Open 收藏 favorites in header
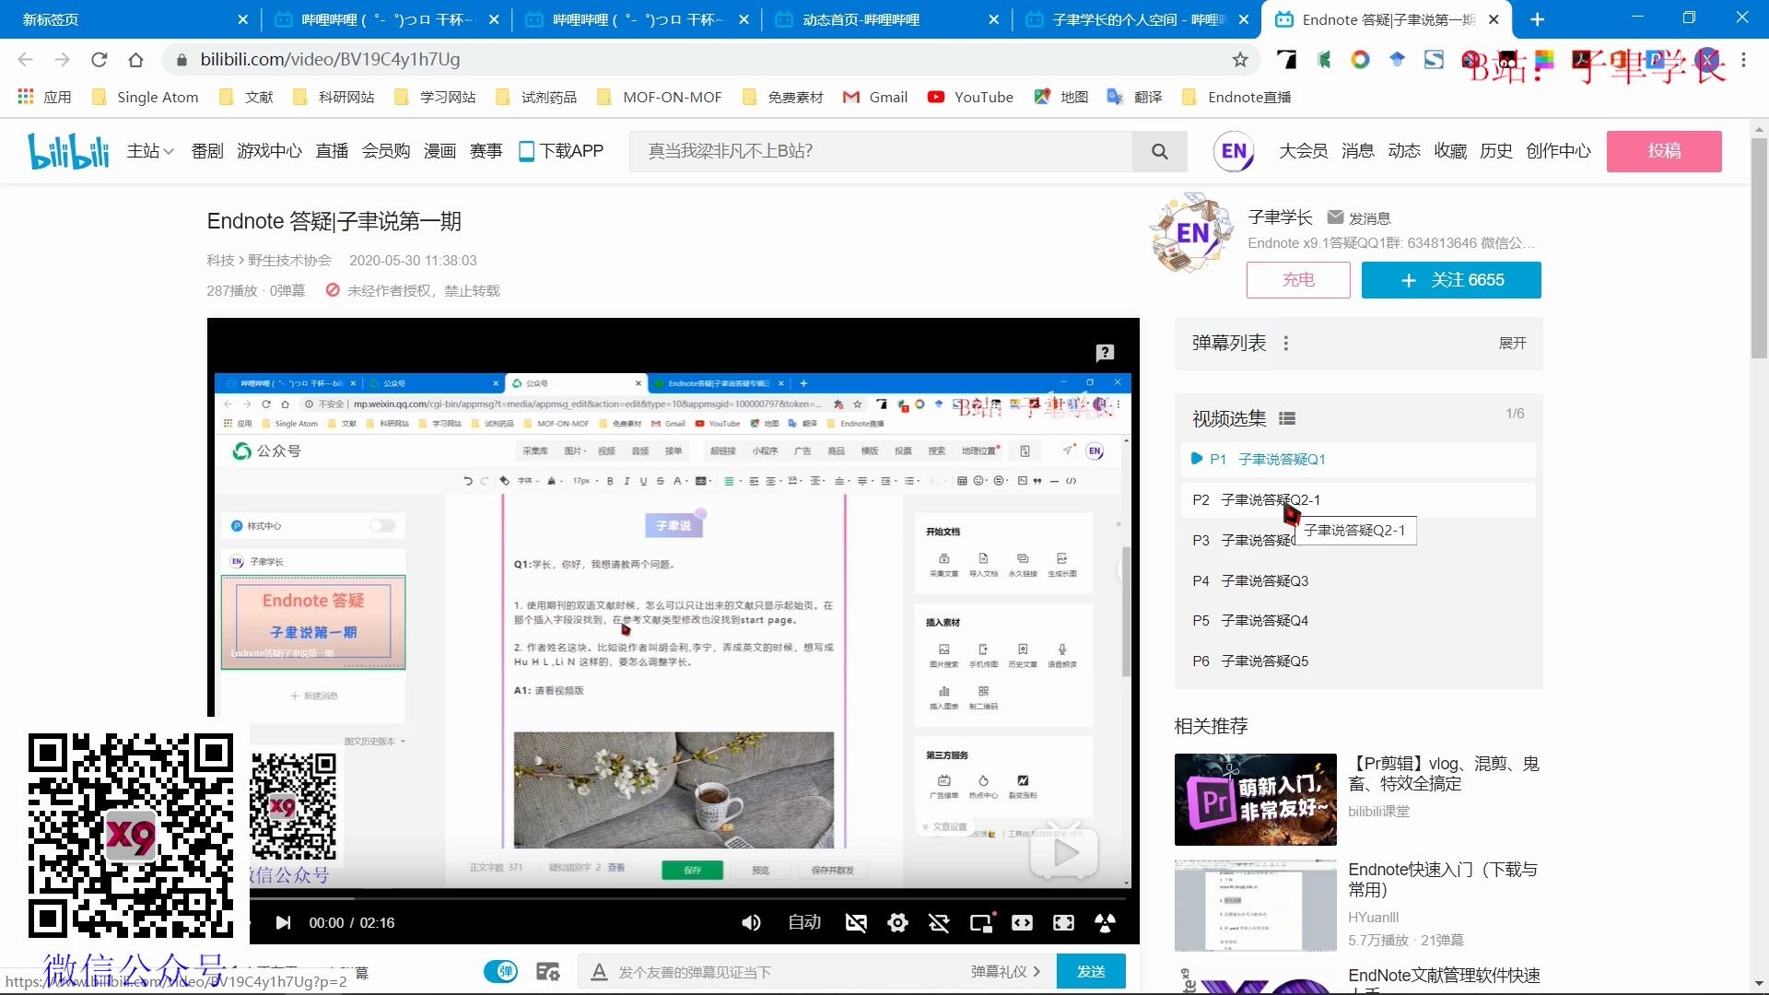The image size is (1769, 995). coord(1450,151)
